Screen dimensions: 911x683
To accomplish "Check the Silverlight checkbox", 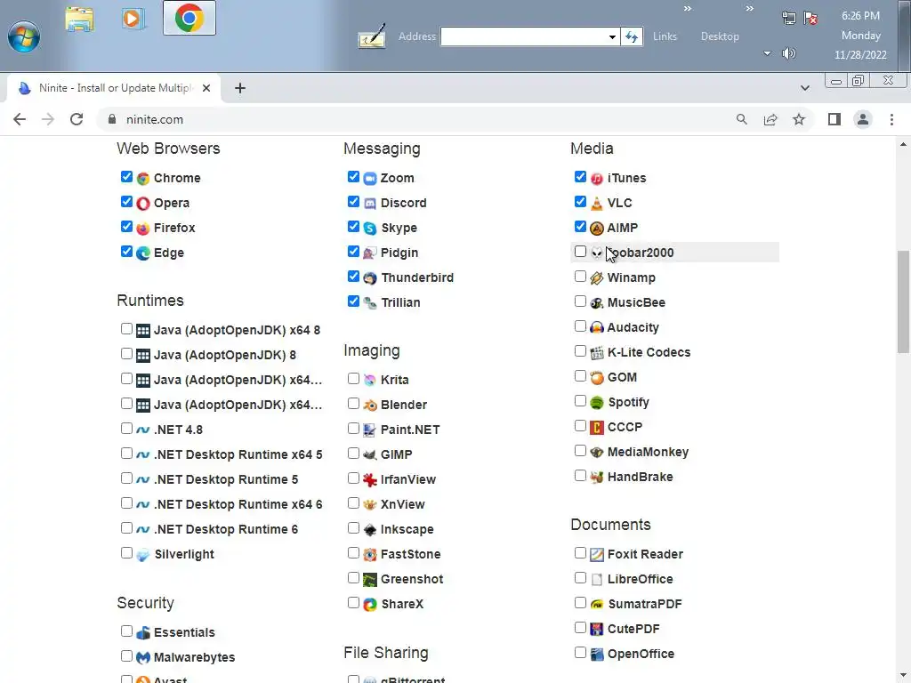I will pos(126,553).
